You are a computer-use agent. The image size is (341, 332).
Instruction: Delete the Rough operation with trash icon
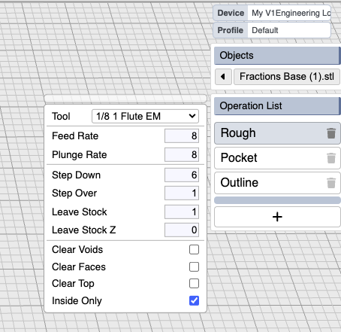331,133
